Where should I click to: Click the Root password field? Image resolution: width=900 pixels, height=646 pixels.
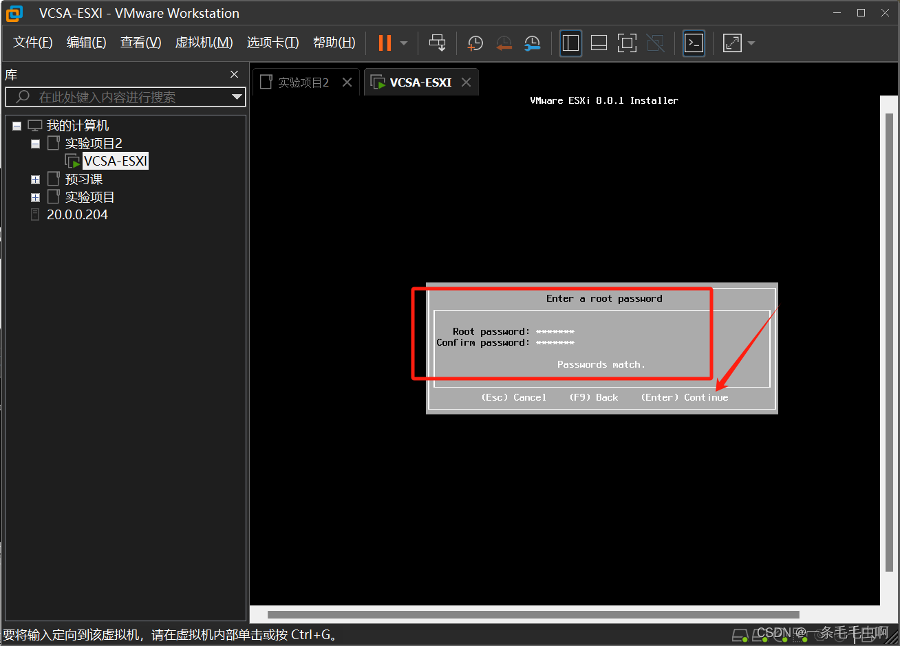pos(555,331)
